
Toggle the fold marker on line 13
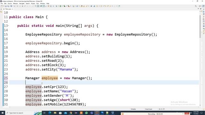pos(9,26)
